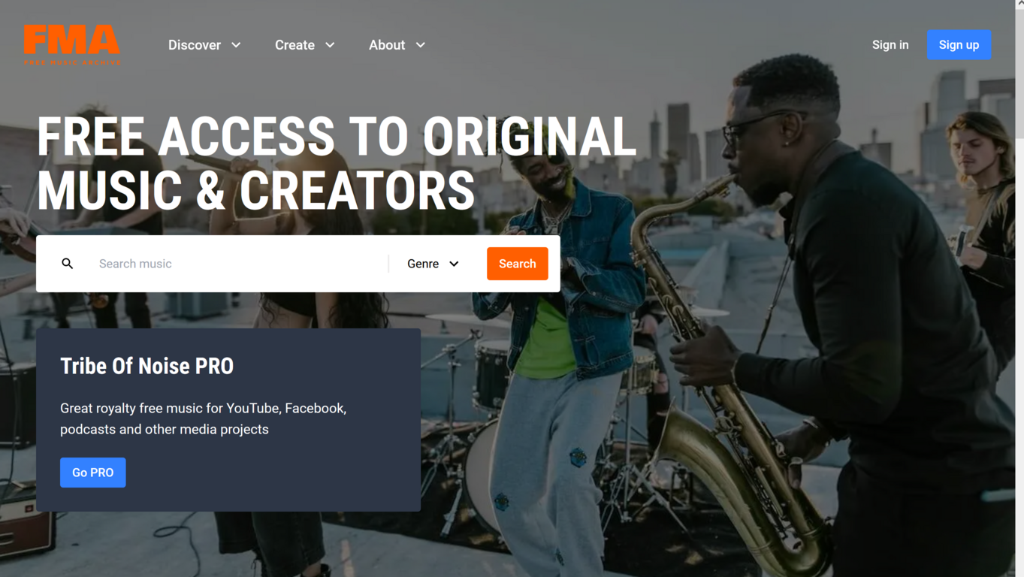1024x577 pixels.
Task: Click the chevron beside About
Action: coord(421,45)
